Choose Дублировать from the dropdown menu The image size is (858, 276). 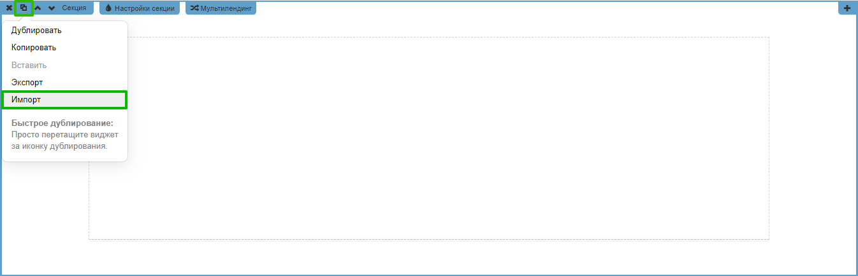(x=36, y=30)
